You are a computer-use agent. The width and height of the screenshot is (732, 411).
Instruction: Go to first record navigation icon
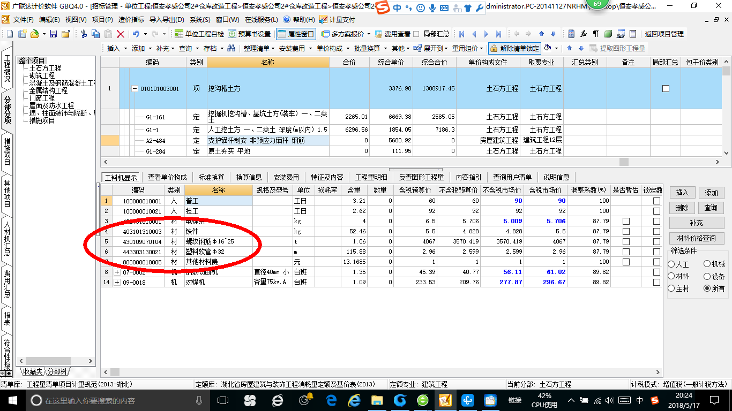pos(461,34)
